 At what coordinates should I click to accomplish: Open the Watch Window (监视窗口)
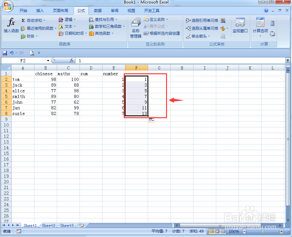tap(240, 25)
